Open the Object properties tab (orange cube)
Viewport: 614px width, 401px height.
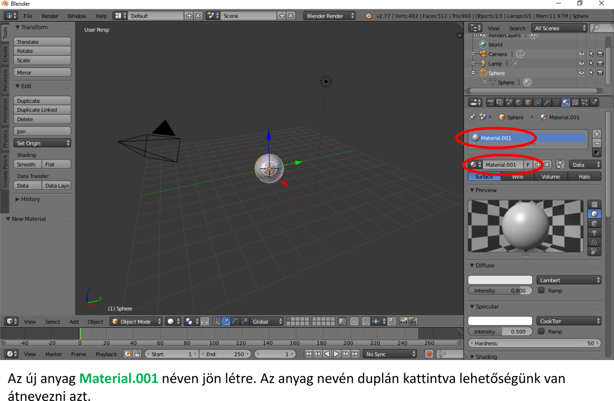[x=528, y=102]
